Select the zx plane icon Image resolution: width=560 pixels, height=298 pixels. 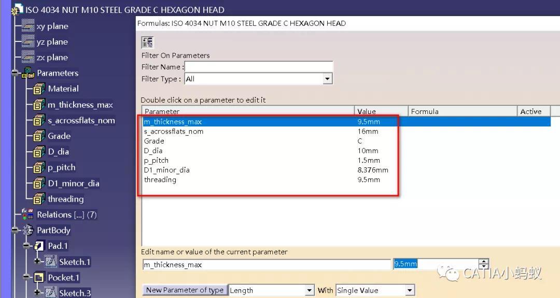click(x=28, y=57)
